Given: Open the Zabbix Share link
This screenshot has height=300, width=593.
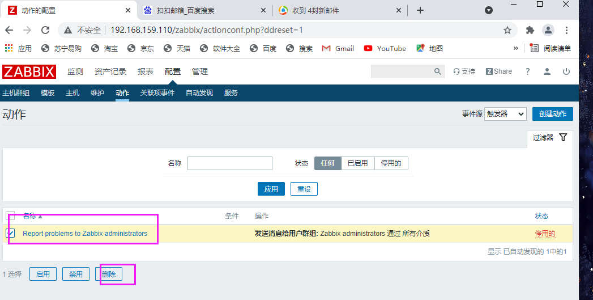Looking at the screenshot, I should click(x=499, y=71).
